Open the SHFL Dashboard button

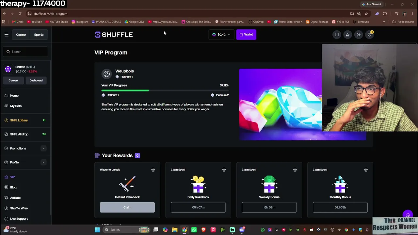36,81
